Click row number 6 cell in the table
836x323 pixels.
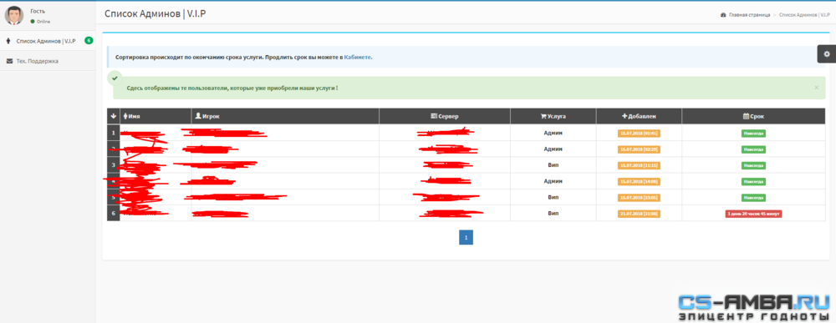coord(114,213)
